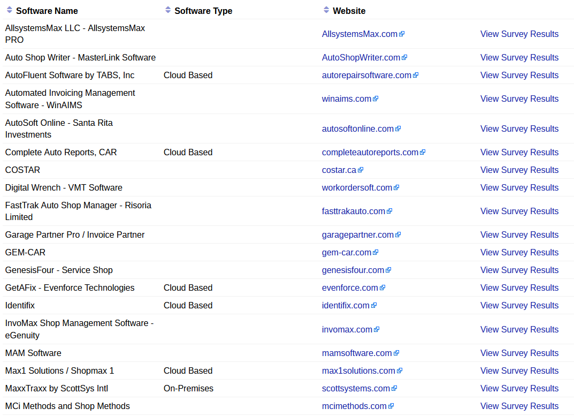Click external link icon beside completeautoreports.com
This screenshot has width=574, height=416.
(423, 152)
